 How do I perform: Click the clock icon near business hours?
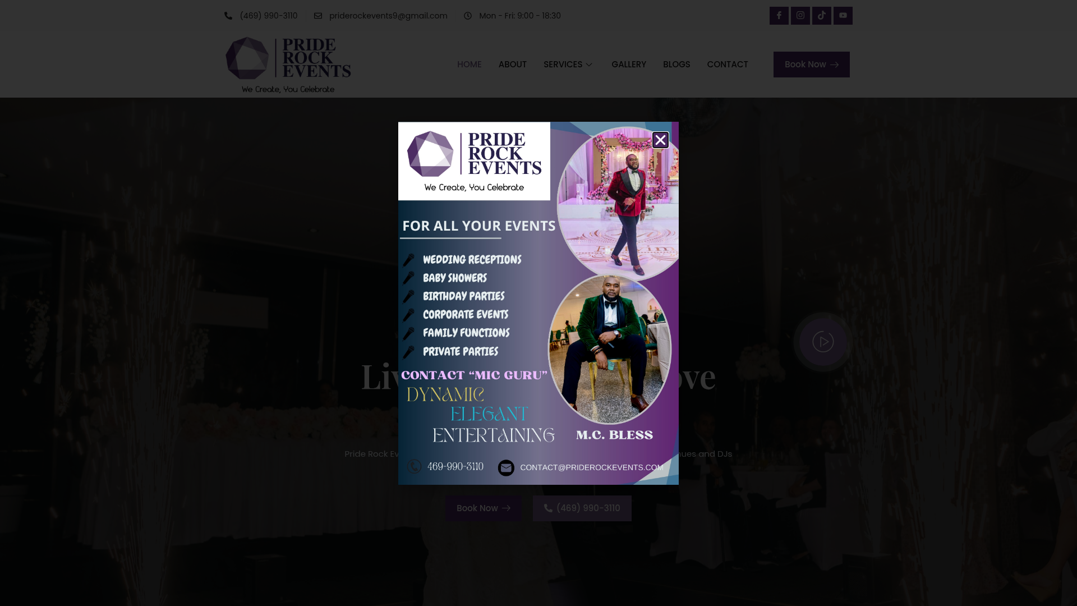tap(468, 16)
